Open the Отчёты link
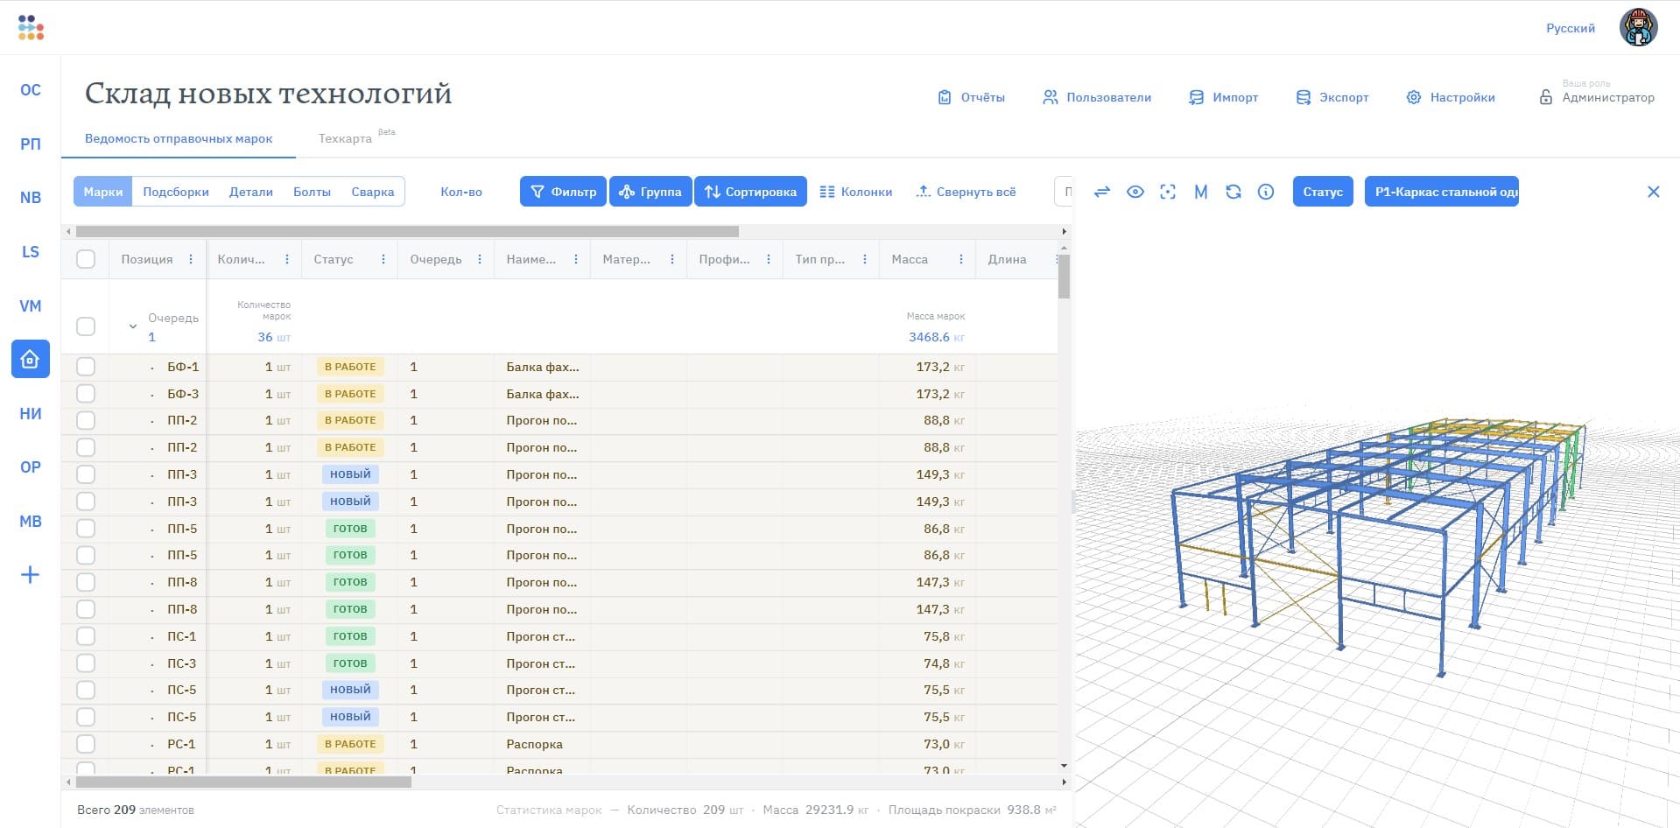The width and height of the screenshot is (1680, 828). tap(971, 97)
